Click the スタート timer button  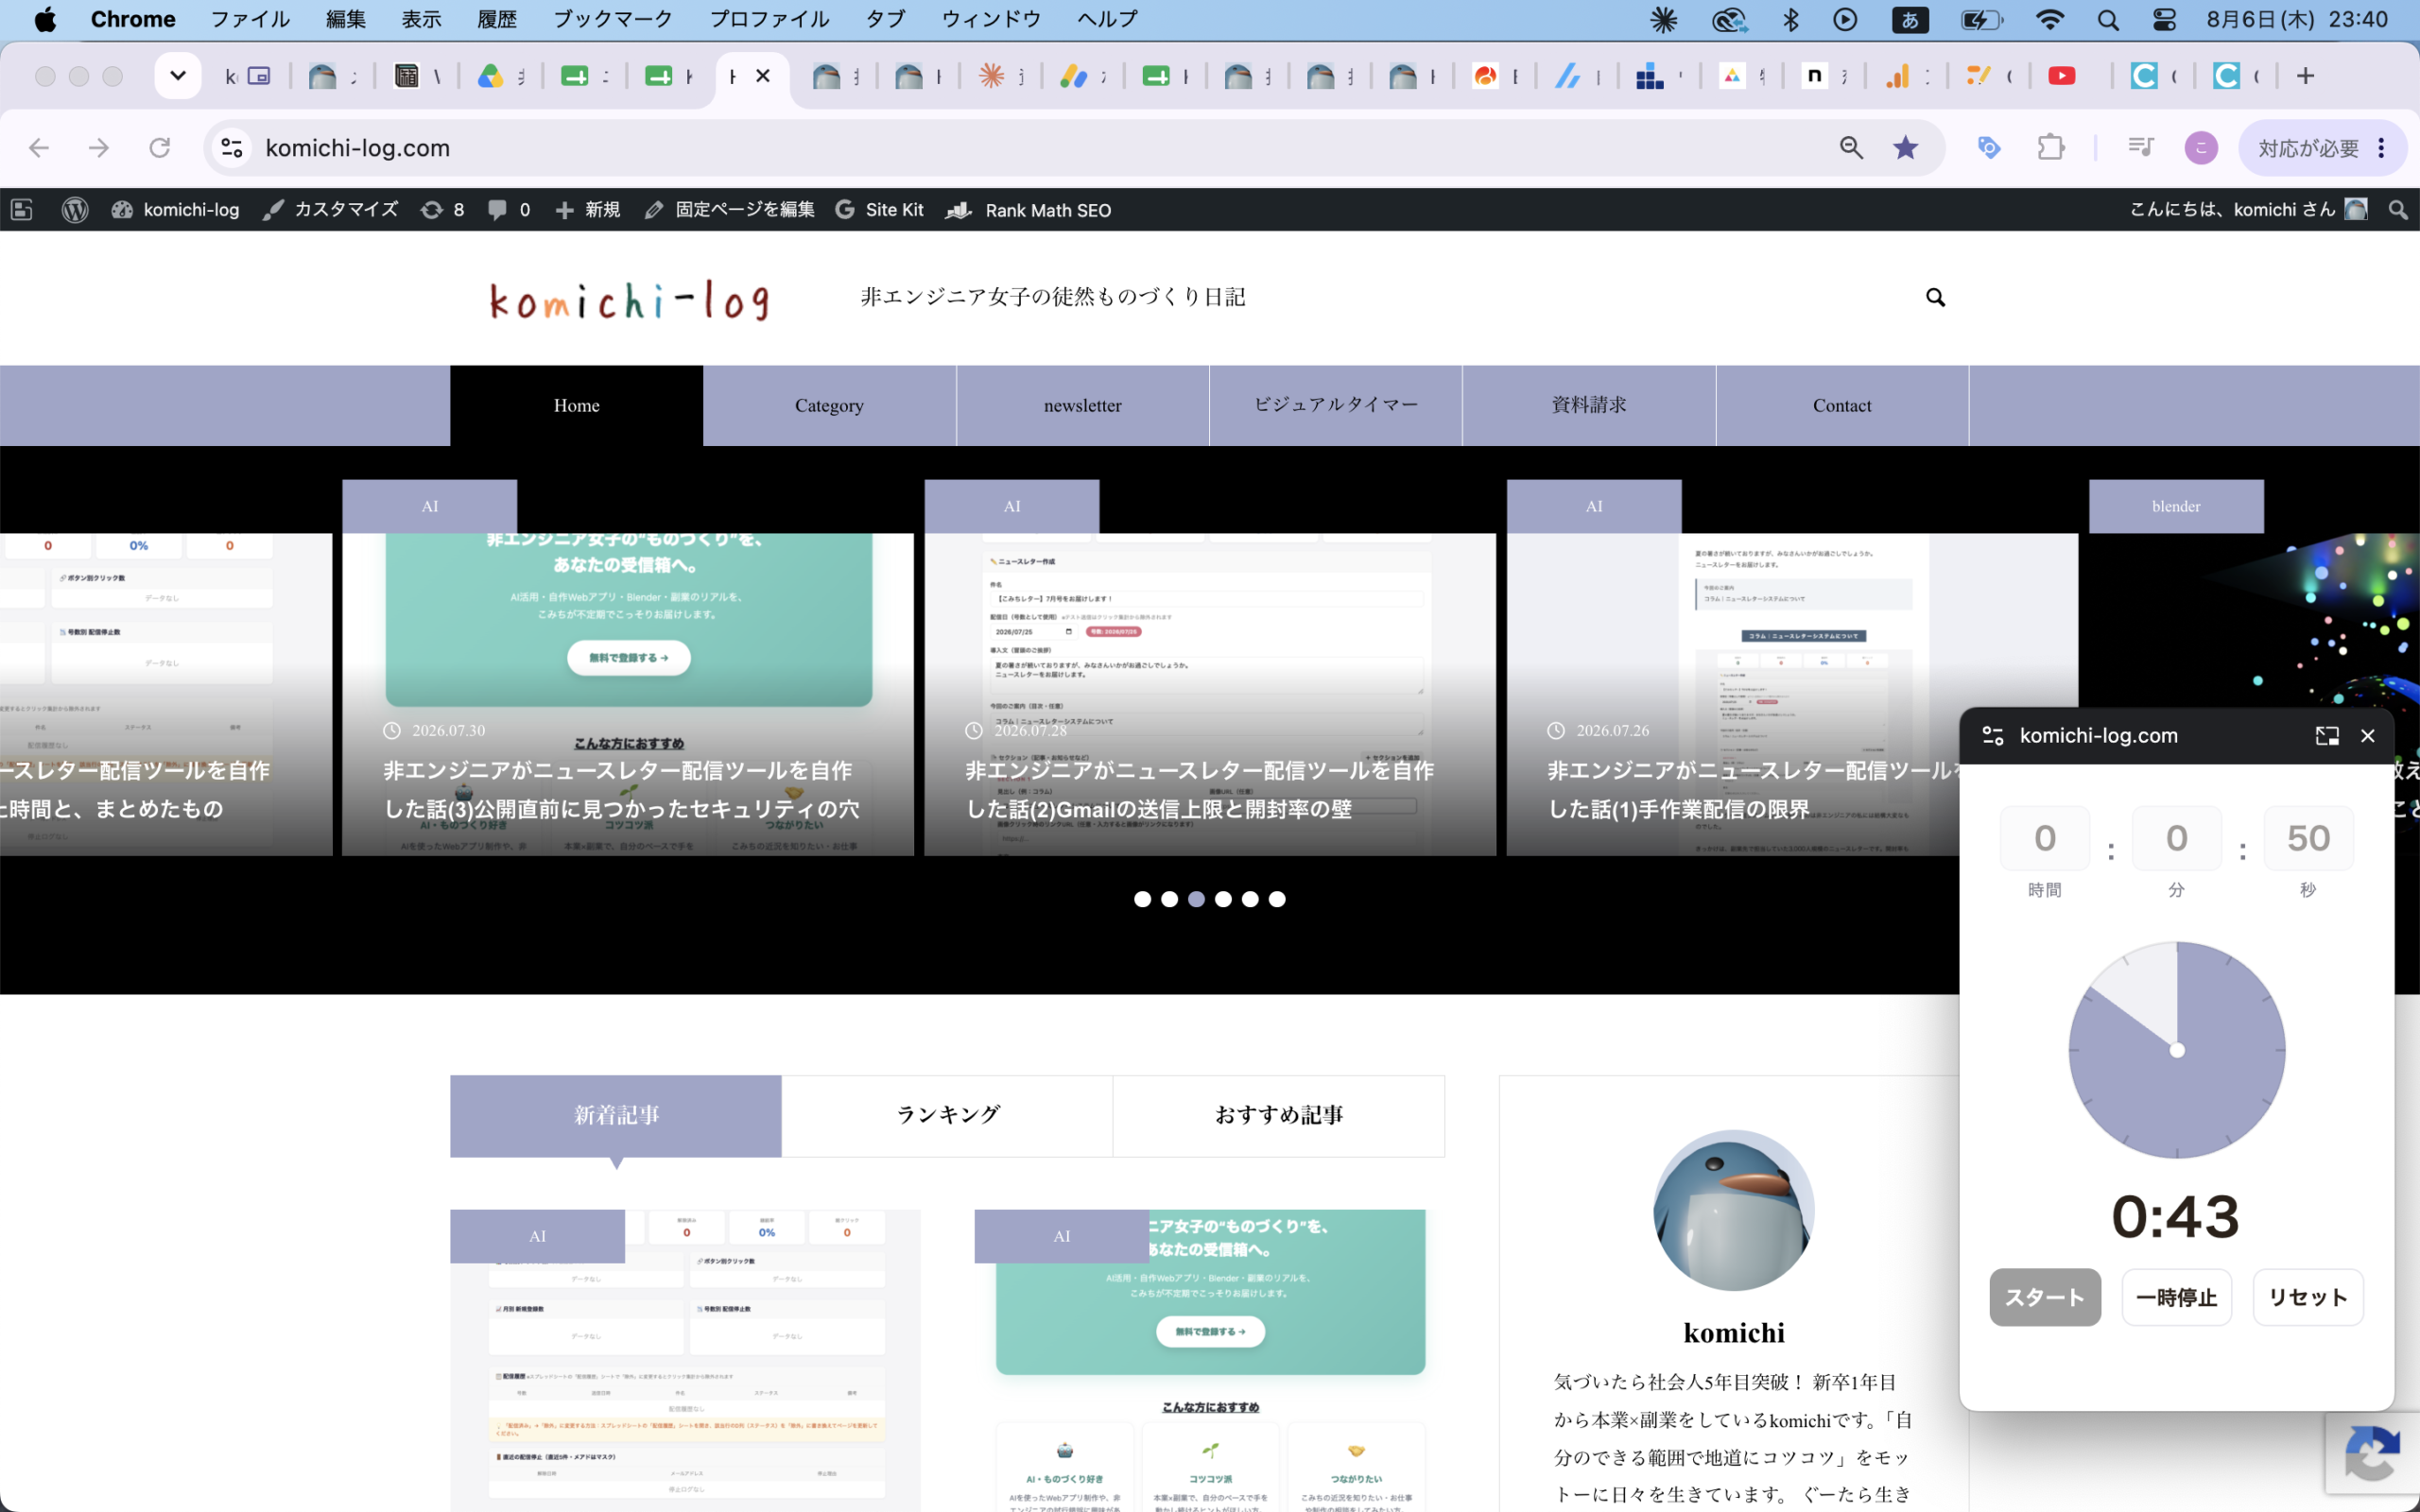2045,1298
